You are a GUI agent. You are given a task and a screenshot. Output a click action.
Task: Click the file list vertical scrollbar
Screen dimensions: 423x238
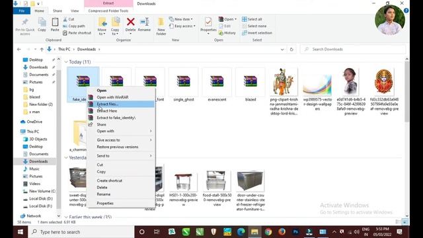(x=407, y=92)
